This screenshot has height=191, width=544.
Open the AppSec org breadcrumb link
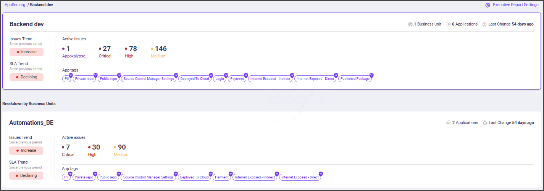pos(15,5)
